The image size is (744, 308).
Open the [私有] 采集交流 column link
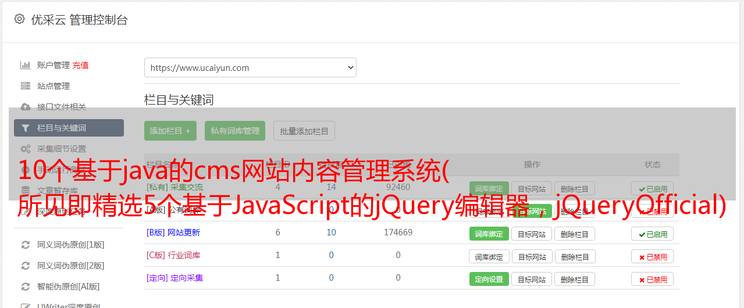pos(175,187)
